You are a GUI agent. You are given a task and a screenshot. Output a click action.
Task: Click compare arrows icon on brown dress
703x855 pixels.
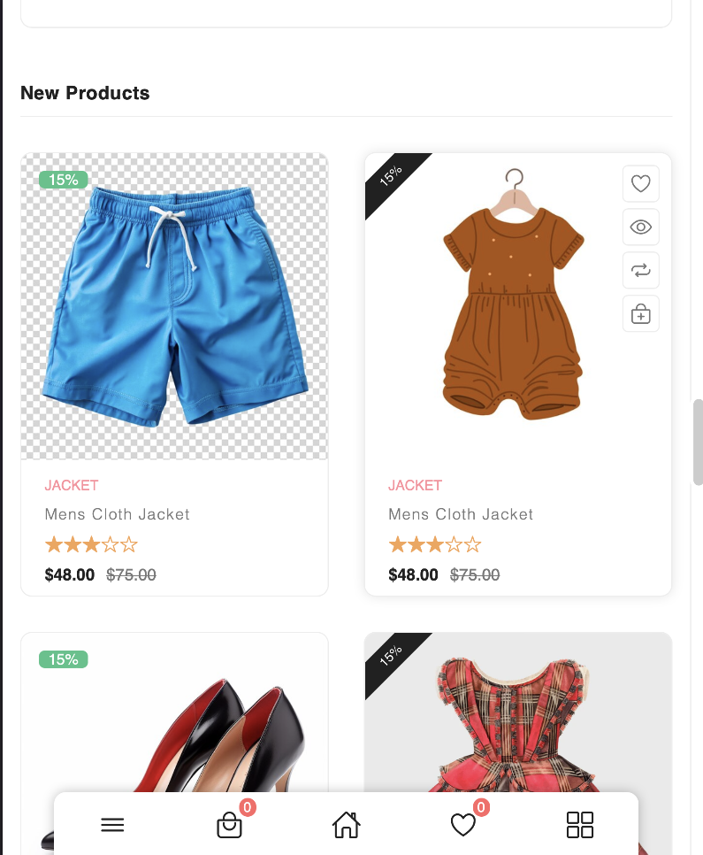(x=640, y=271)
